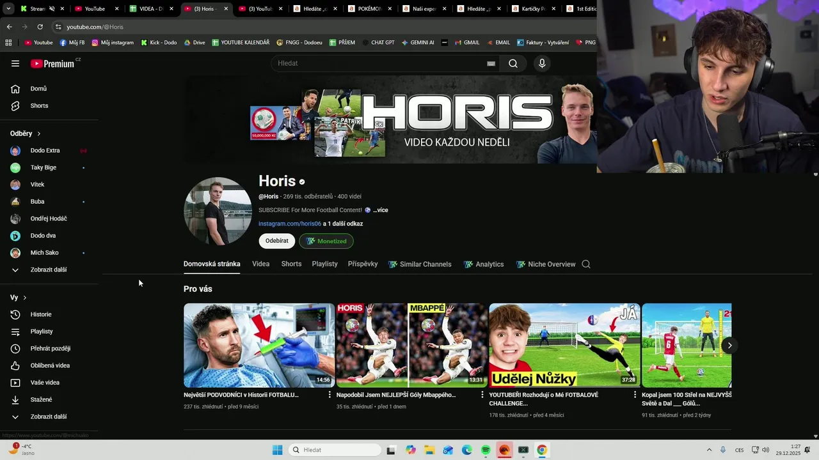Start voice search with microphone icon
This screenshot has width=819, height=460.
[x=542, y=63]
